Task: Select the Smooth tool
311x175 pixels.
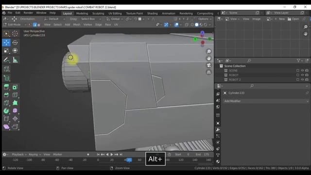Action: click(x=15, y=111)
